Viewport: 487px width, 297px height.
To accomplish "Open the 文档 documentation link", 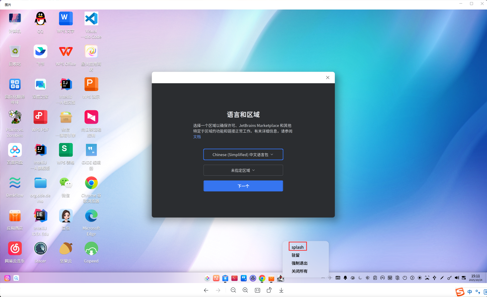I will (197, 137).
